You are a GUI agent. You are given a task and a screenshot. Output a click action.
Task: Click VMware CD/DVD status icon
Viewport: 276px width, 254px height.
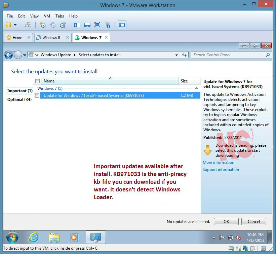pos(238,248)
